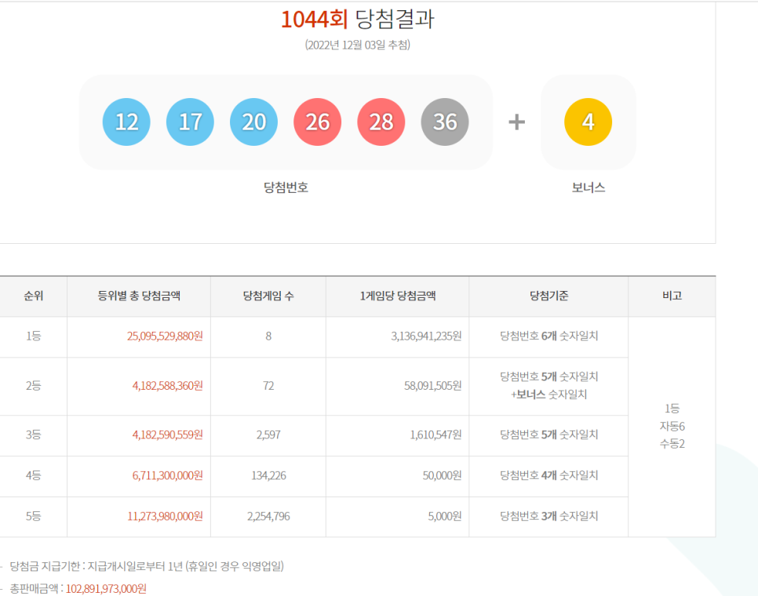The height and width of the screenshot is (596, 758).
Task: Click the 1등 자동6 수동2 remark cell
Action: (672, 427)
